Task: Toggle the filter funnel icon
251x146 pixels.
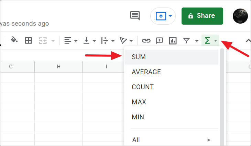Action: tap(186, 41)
